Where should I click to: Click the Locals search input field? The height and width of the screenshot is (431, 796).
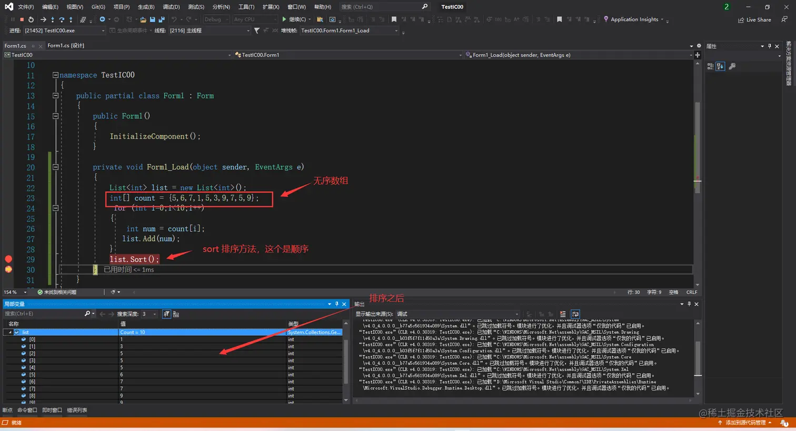[44, 314]
